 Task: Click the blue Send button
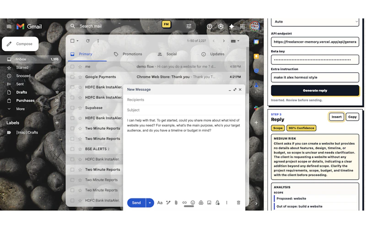click(x=136, y=202)
